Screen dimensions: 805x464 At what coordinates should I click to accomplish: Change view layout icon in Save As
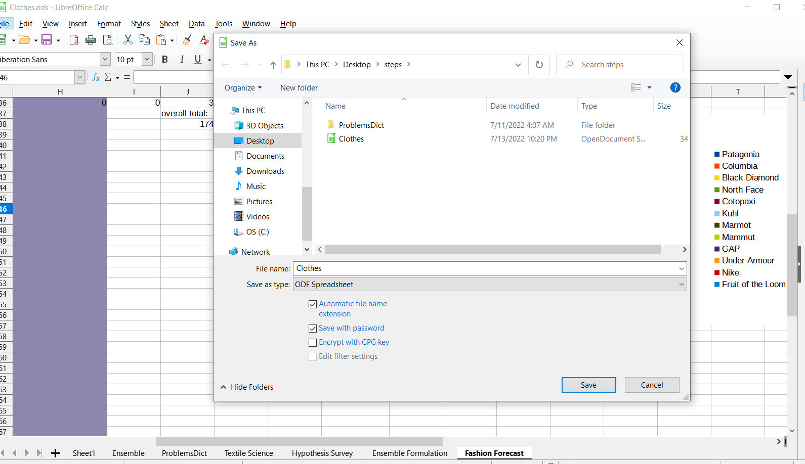[x=637, y=87]
